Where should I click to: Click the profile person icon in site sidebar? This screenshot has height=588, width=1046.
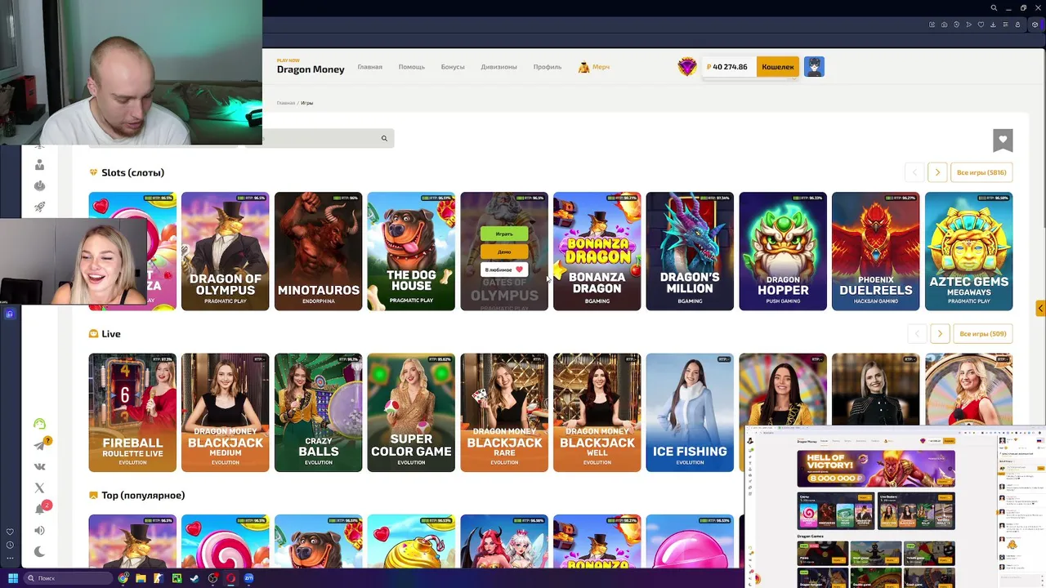click(39, 165)
